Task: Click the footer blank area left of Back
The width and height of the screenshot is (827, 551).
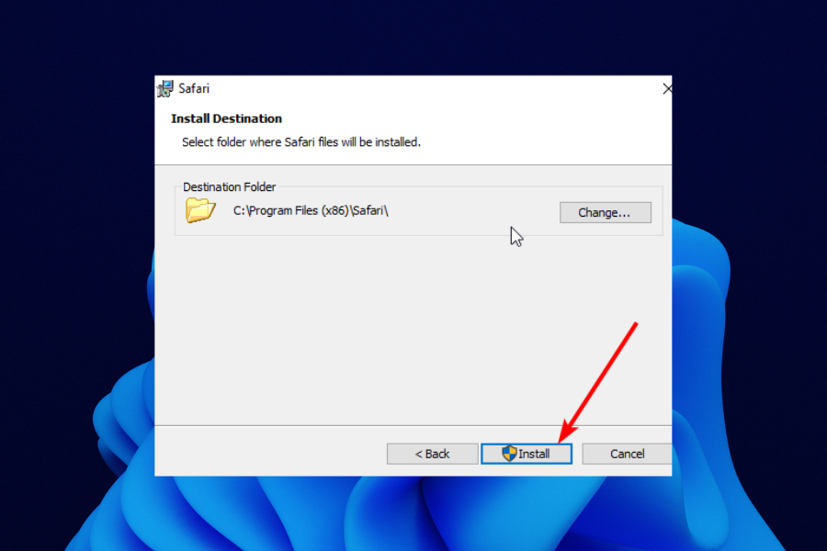Action: click(x=269, y=454)
